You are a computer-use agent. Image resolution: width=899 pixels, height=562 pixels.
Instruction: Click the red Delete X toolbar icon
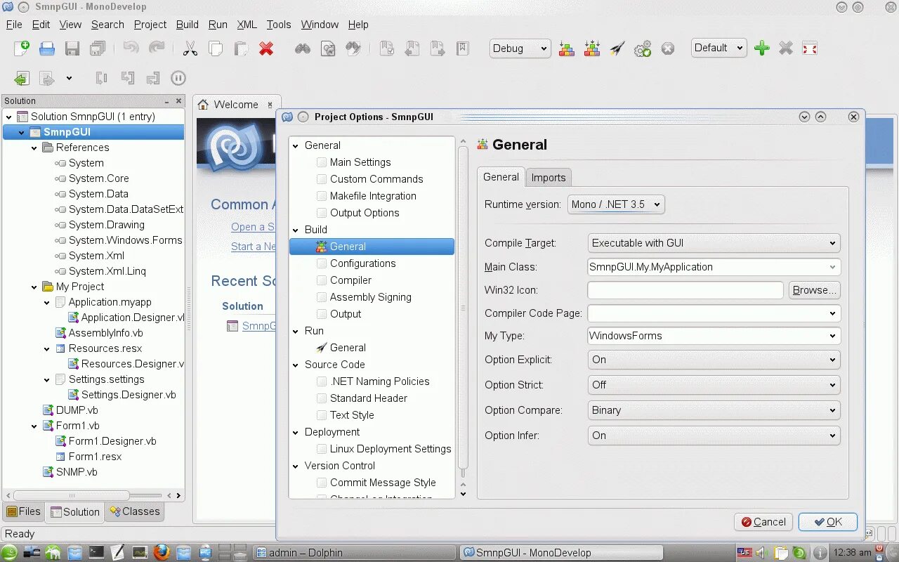pos(266,48)
